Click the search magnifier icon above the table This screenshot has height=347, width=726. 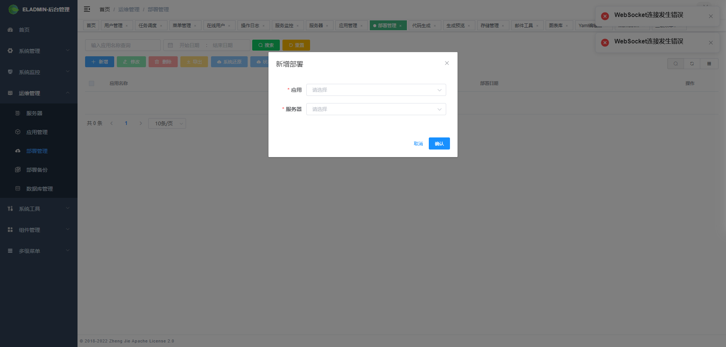(676, 63)
